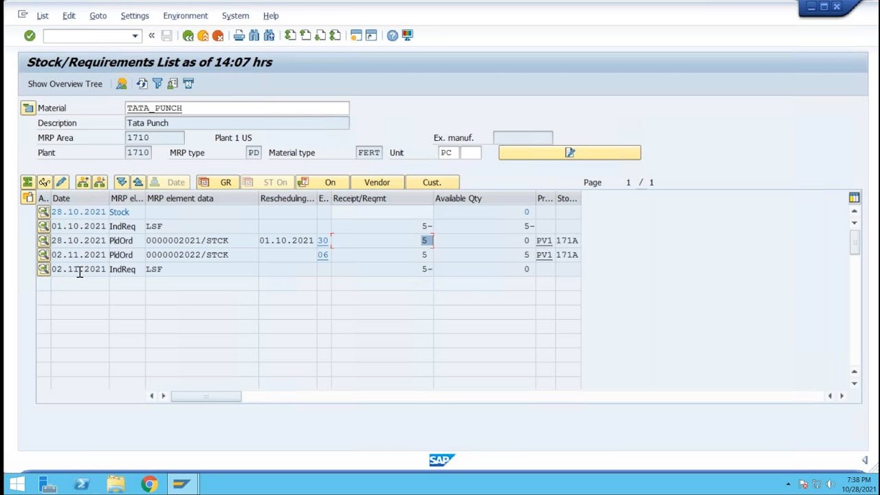Viewport: 880px width, 495px height.
Task: Click the Cust. button
Action: [432, 182]
